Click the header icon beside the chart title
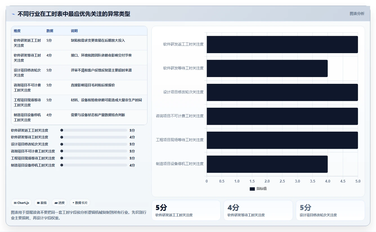Image resolution: width=376 pixels, height=232 pixels. pos(13,14)
